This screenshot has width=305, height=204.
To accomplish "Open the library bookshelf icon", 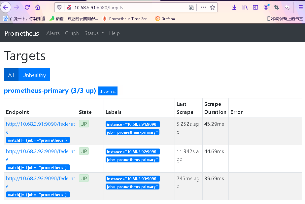I will [245, 7].
